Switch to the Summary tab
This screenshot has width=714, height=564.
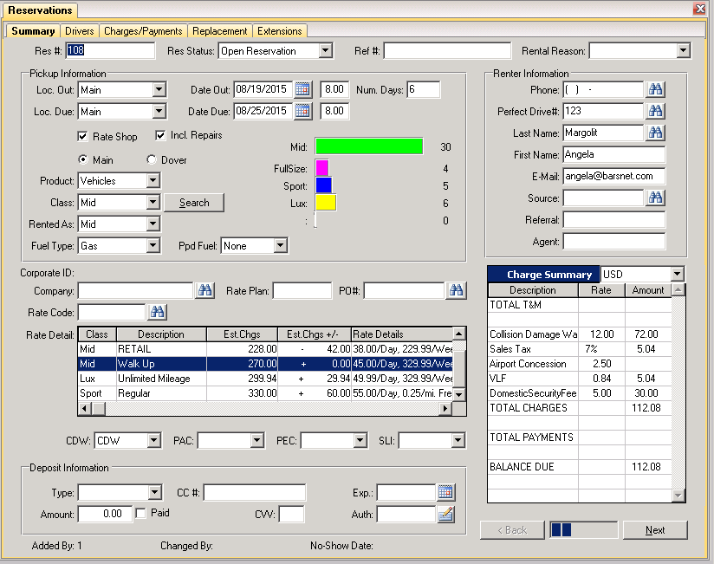tap(33, 31)
